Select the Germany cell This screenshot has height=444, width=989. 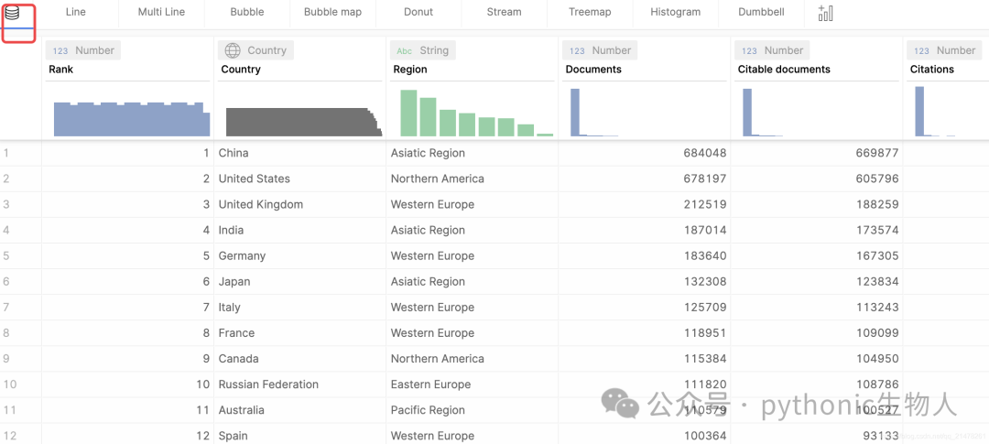(x=299, y=256)
